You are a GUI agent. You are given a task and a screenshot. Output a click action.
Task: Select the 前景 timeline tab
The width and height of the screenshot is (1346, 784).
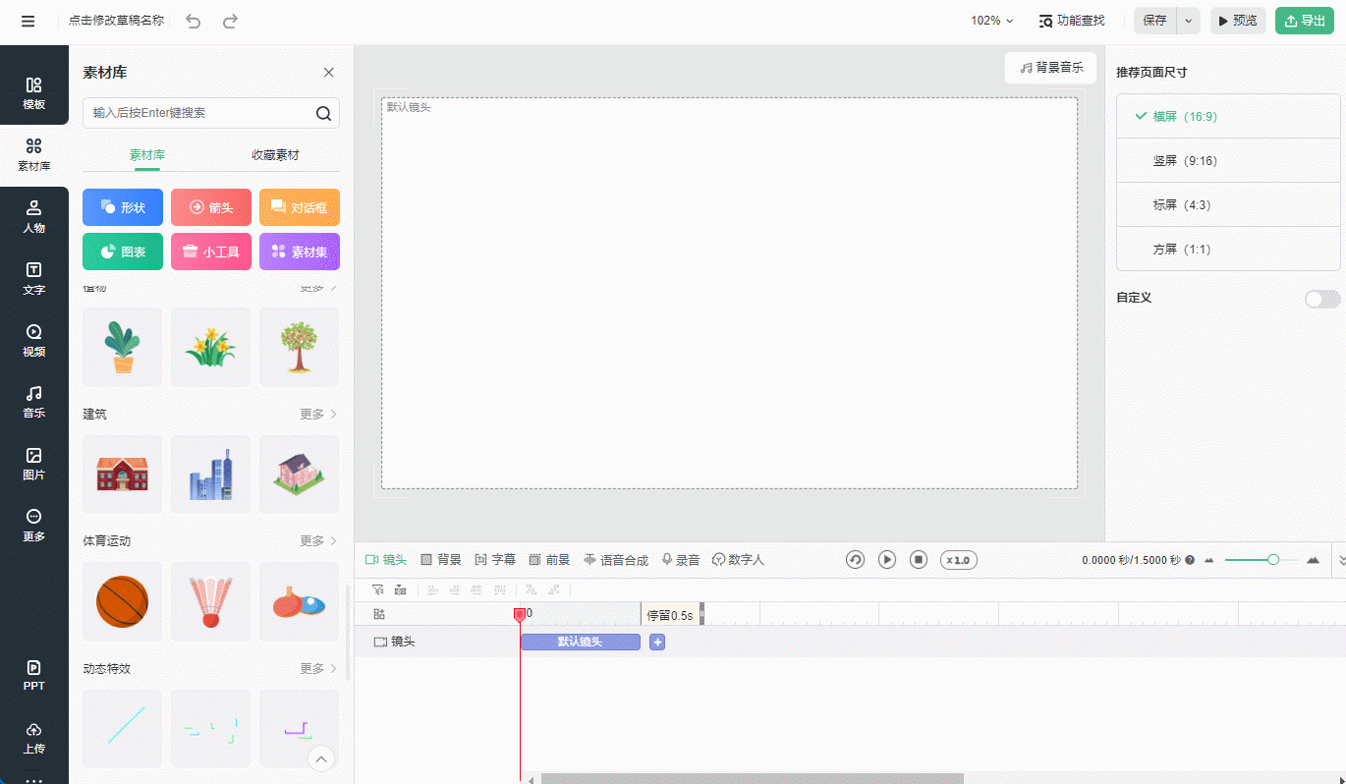point(549,560)
